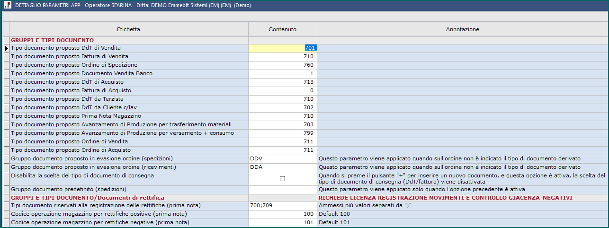The height and width of the screenshot is (228, 609).
Task: Enable Disabilita la scelta del tipo documento checkbox
Action: (x=282, y=178)
